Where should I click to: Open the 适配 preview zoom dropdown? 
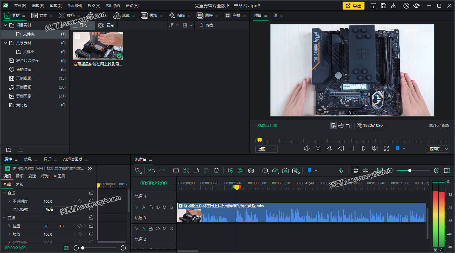[x=266, y=149]
